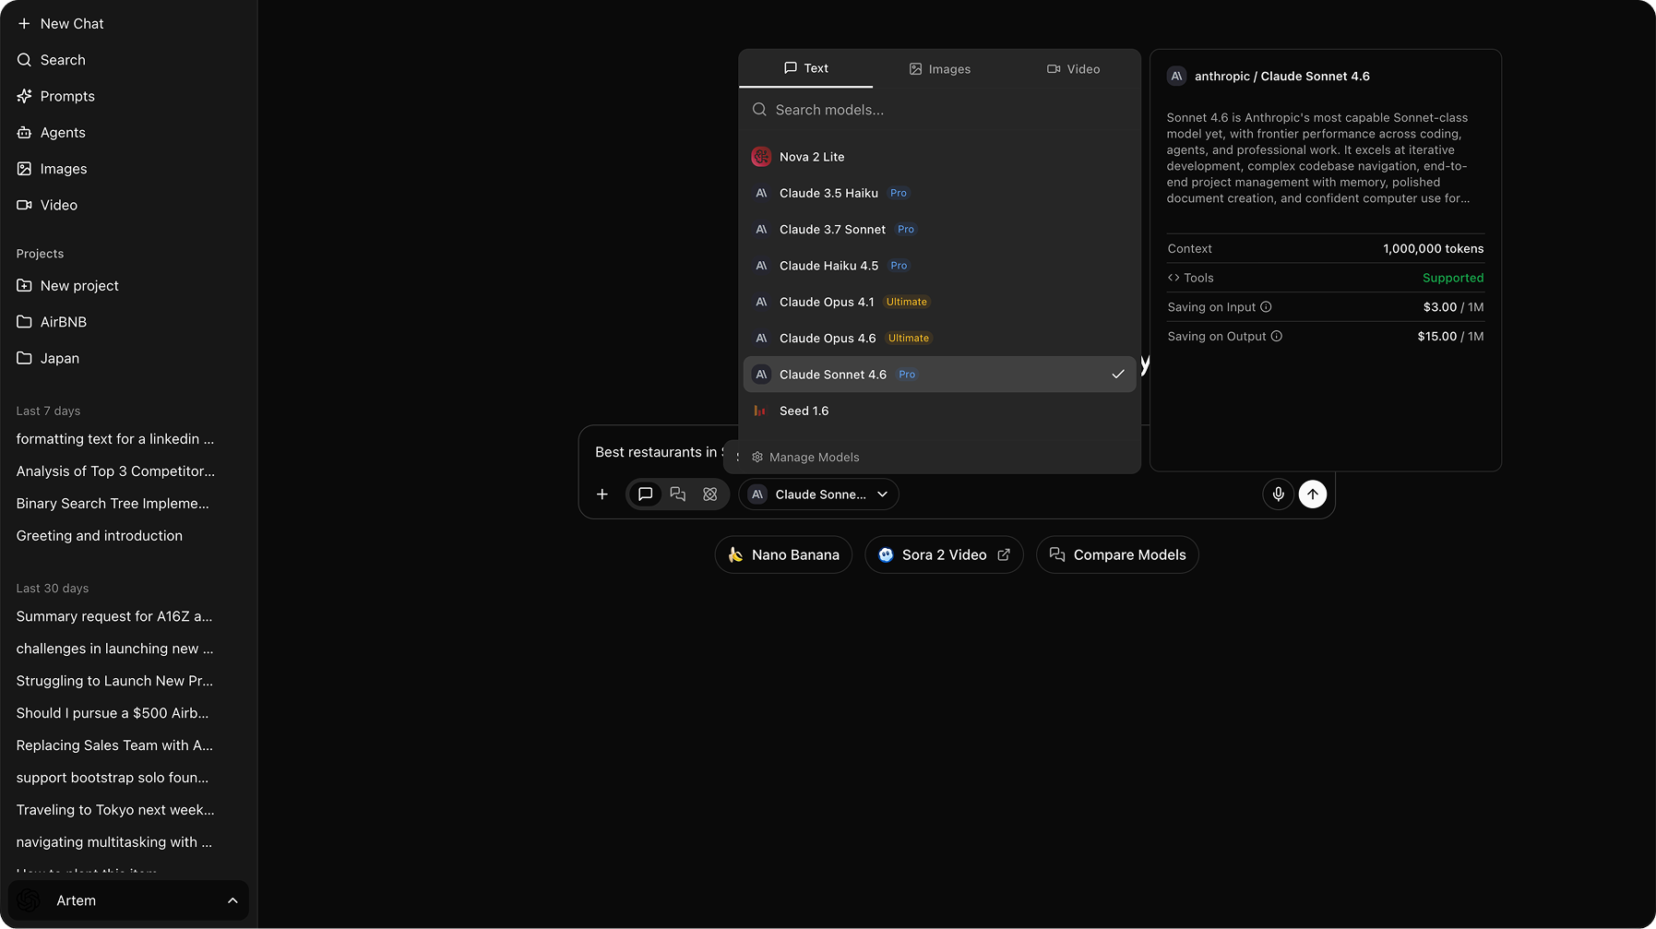Click the Saving on Input info icon
Image resolution: width=1656 pixels, height=929 pixels.
coord(1266,307)
